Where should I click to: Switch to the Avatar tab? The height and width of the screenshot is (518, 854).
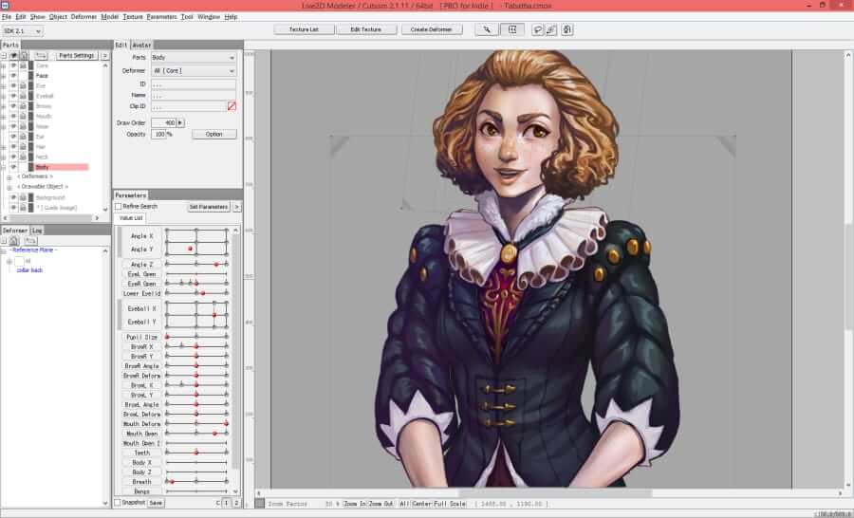141,45
